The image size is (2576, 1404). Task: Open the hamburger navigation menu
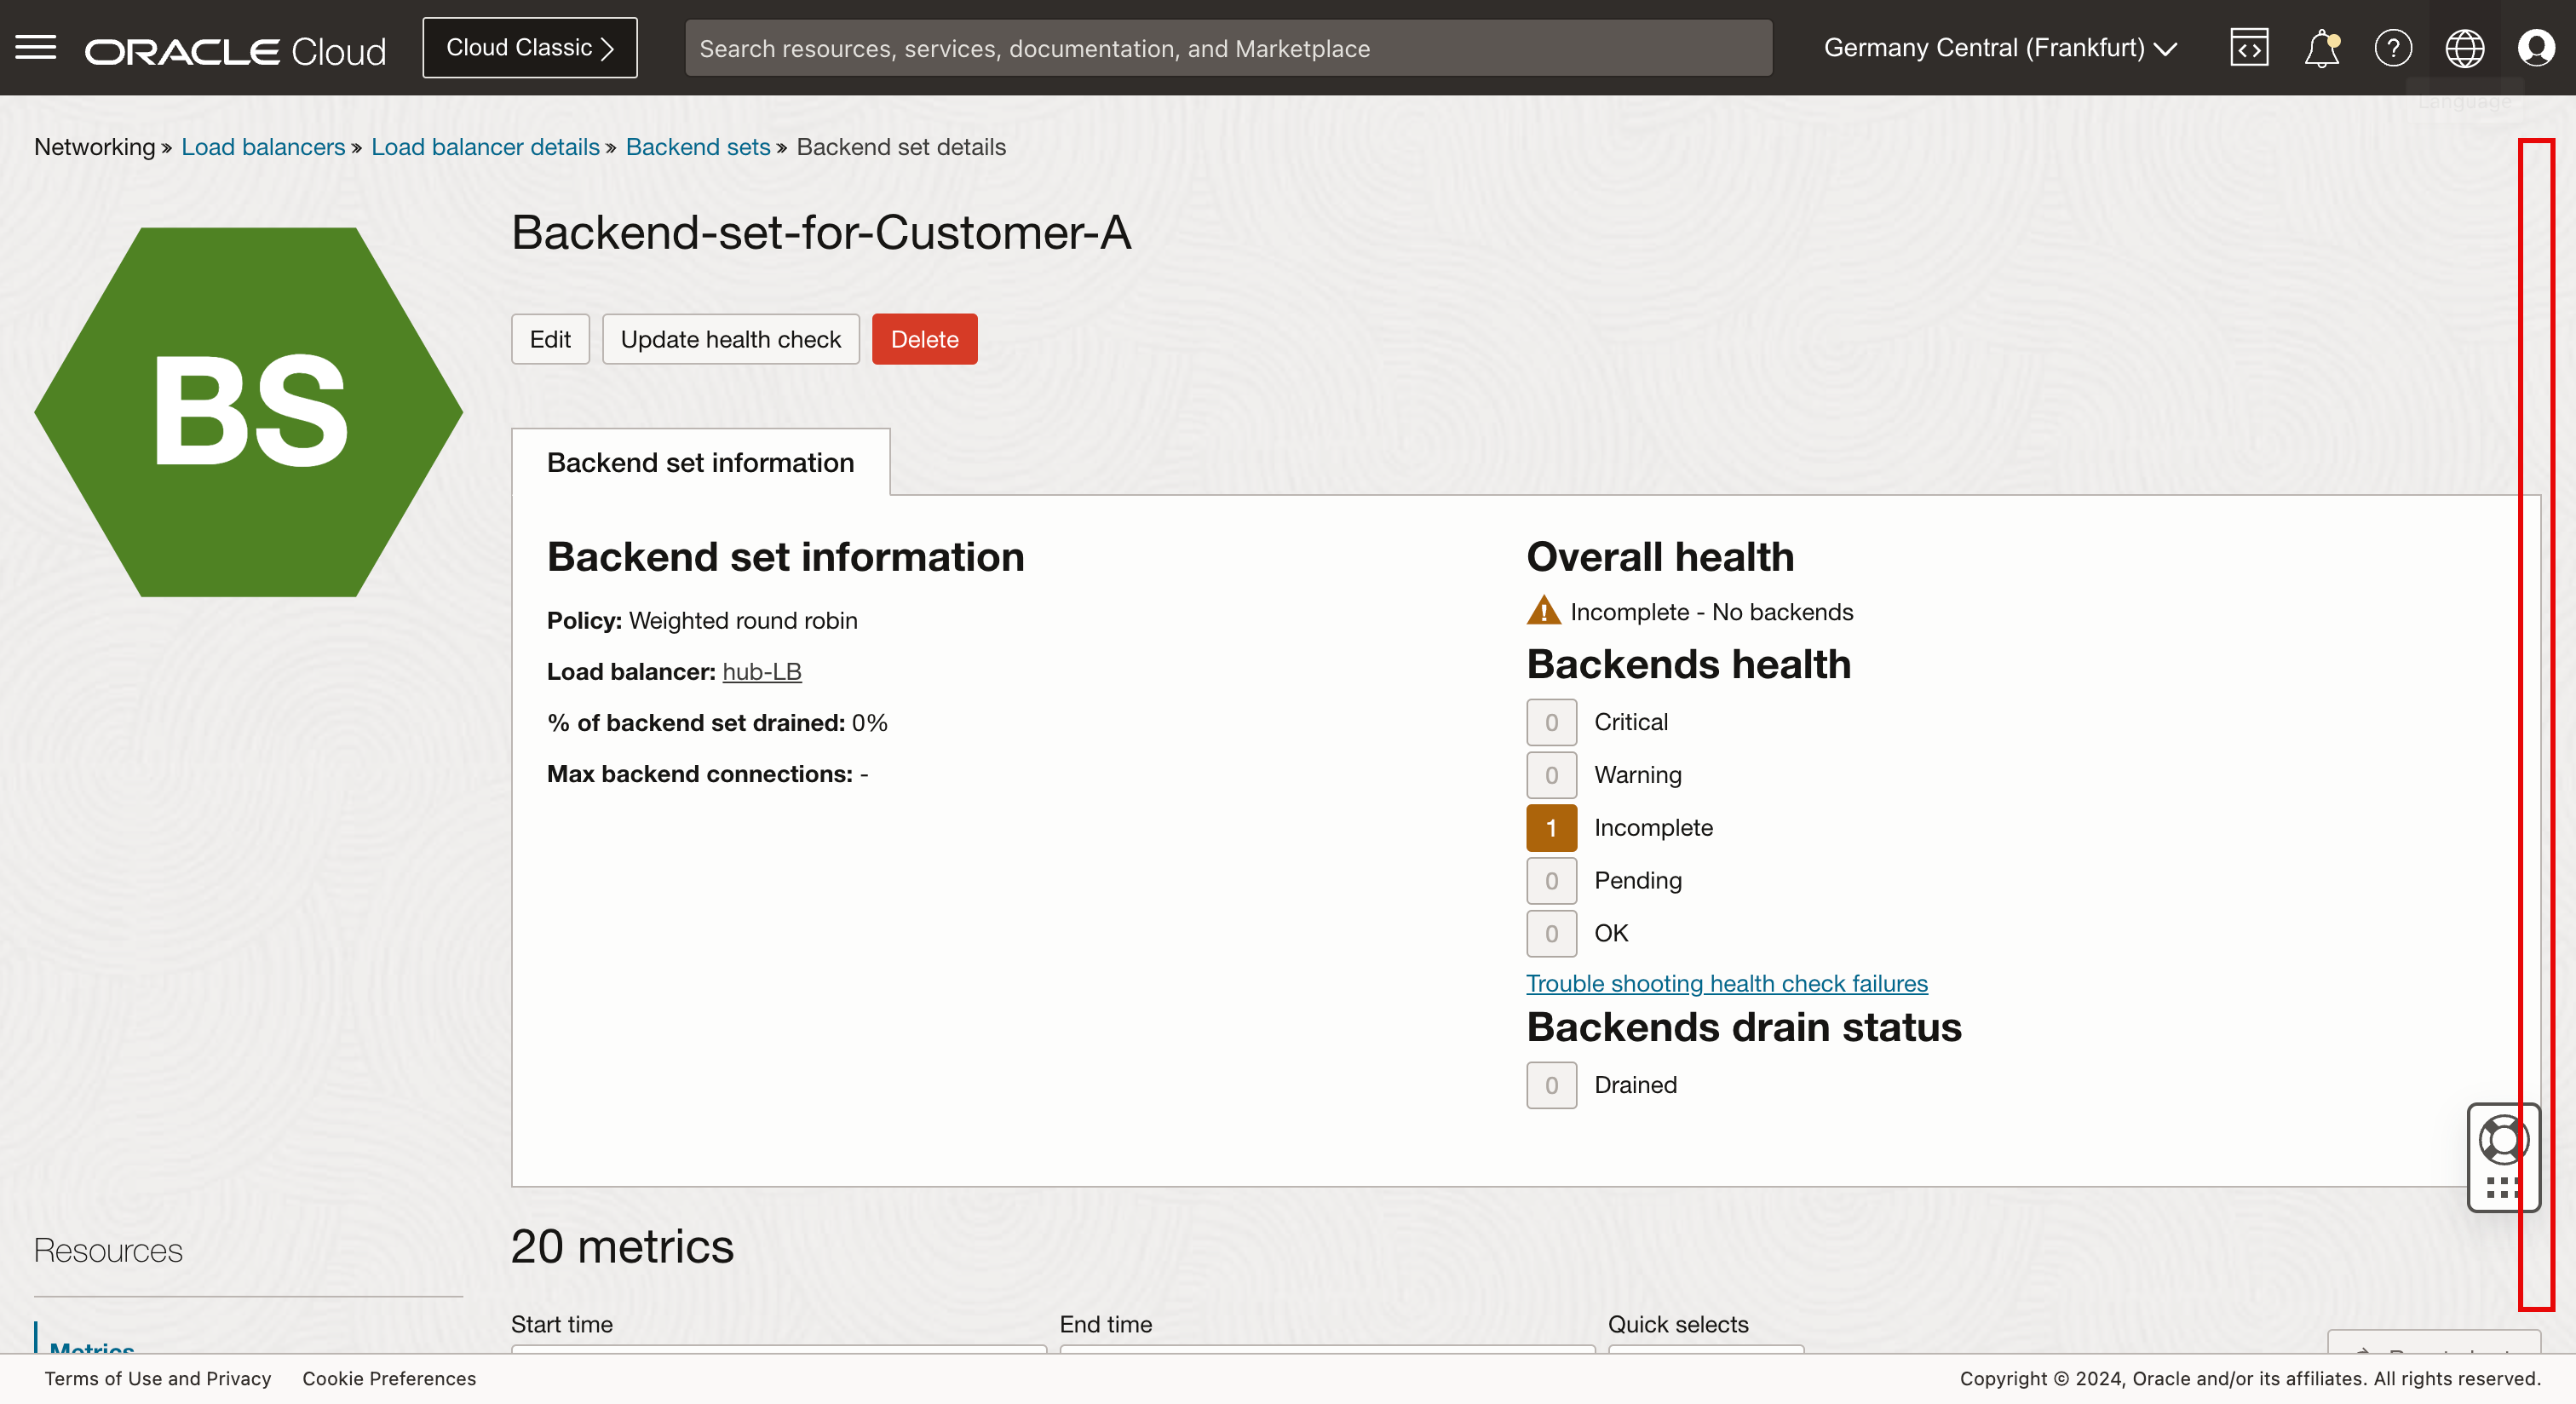(36, 47)
